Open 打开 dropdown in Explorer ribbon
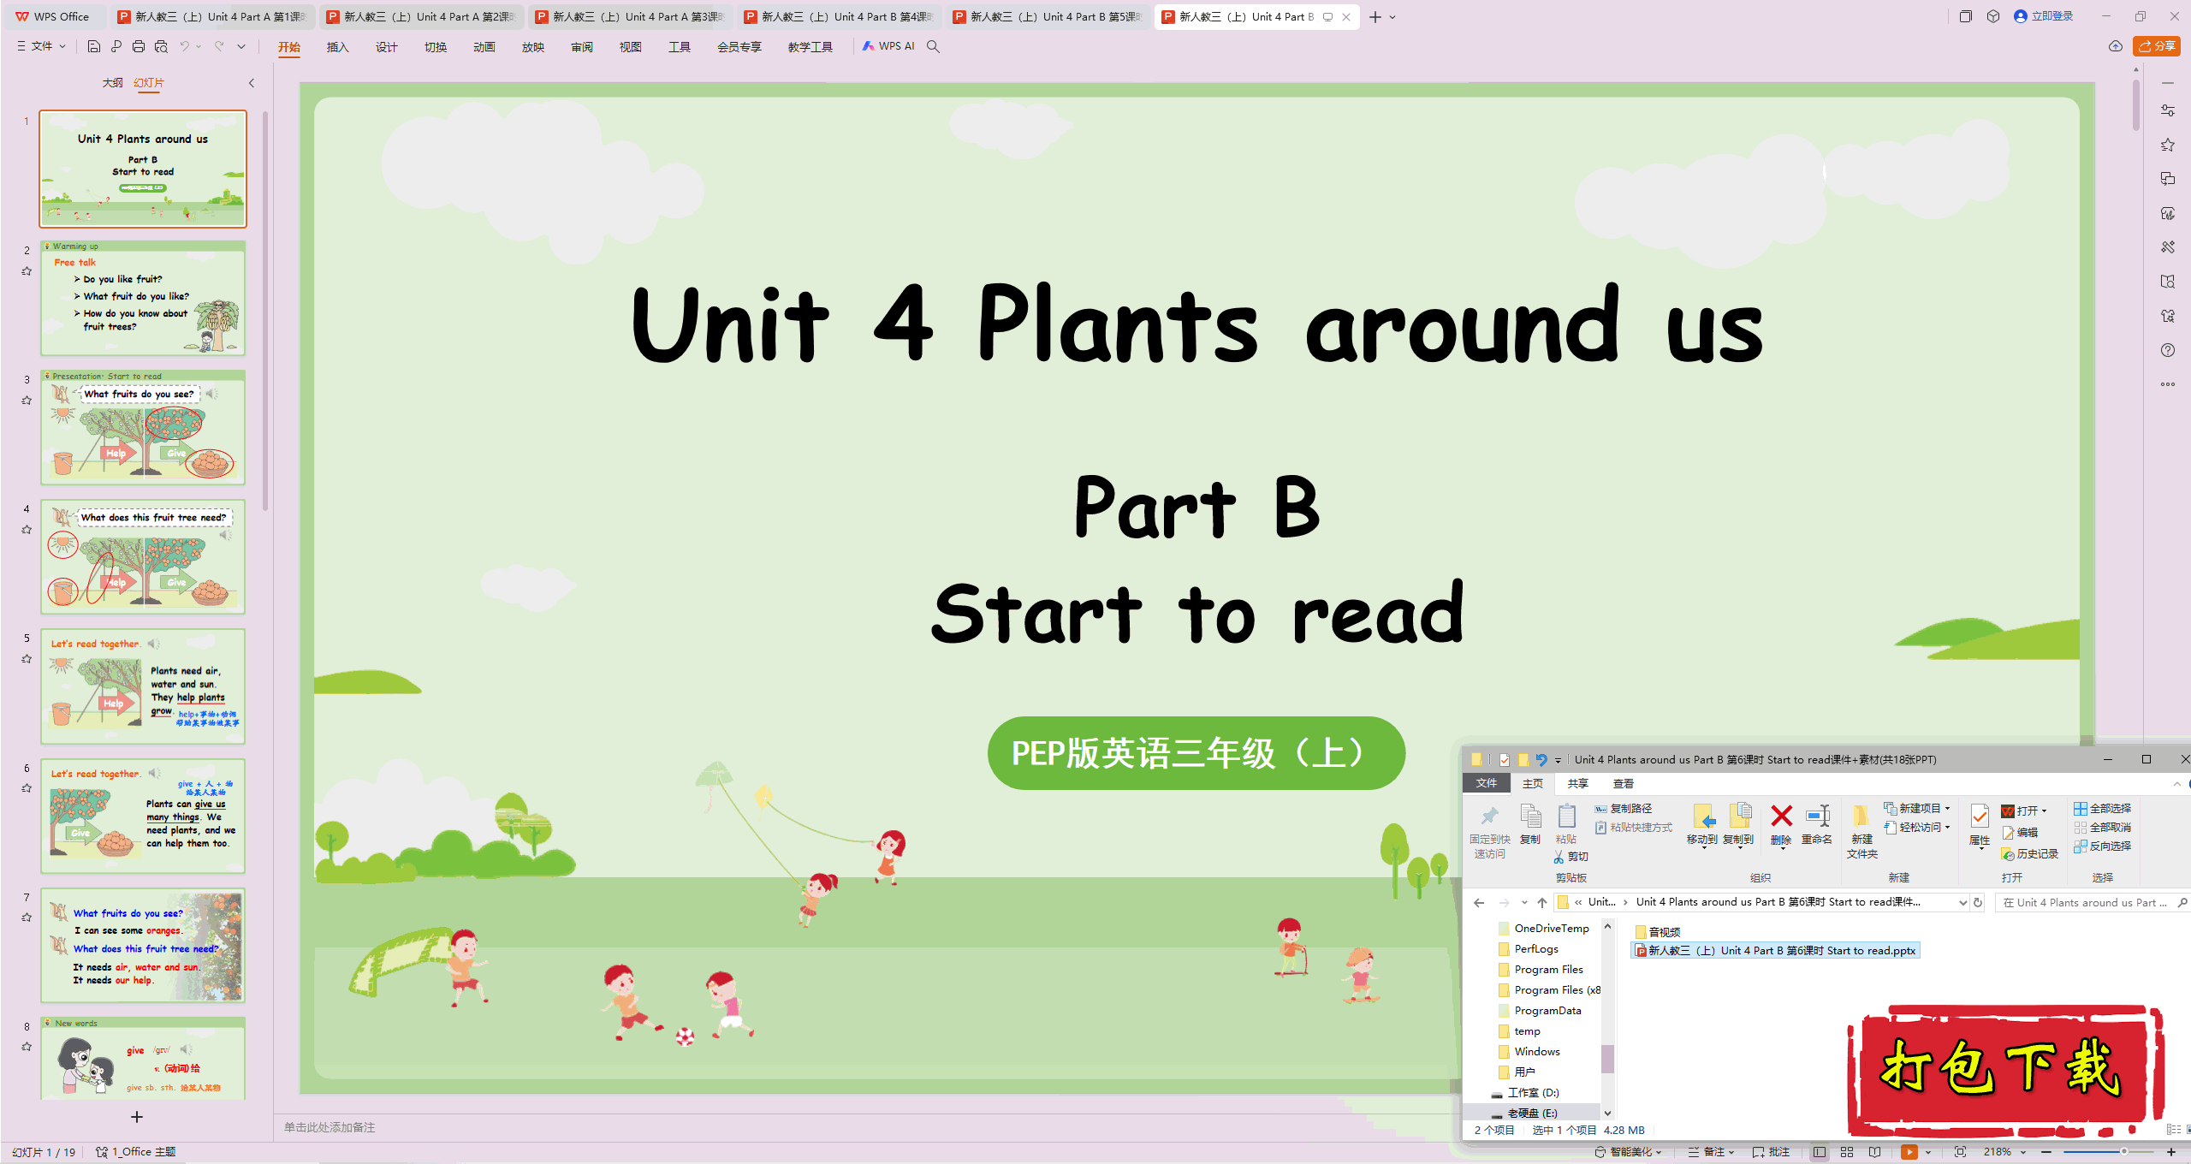 2024,811
